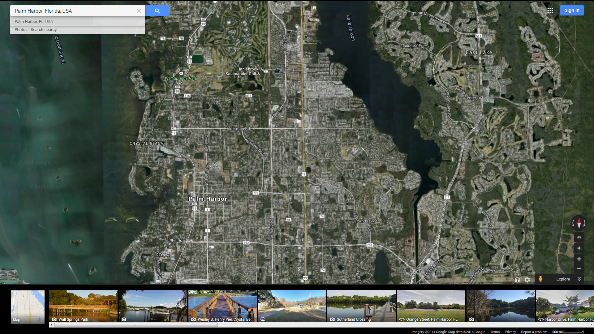
Task: Select Palm Harbor, FL, USA suggestion
Action: 34,22
